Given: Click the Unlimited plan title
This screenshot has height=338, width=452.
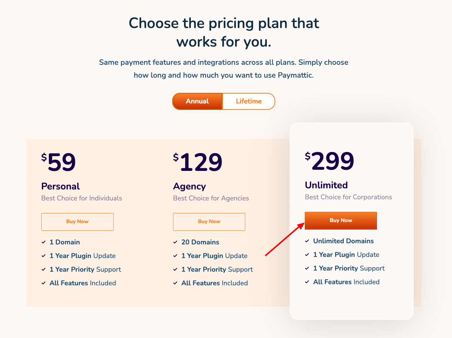Looking at the screenshot, I should pos(326,185).
